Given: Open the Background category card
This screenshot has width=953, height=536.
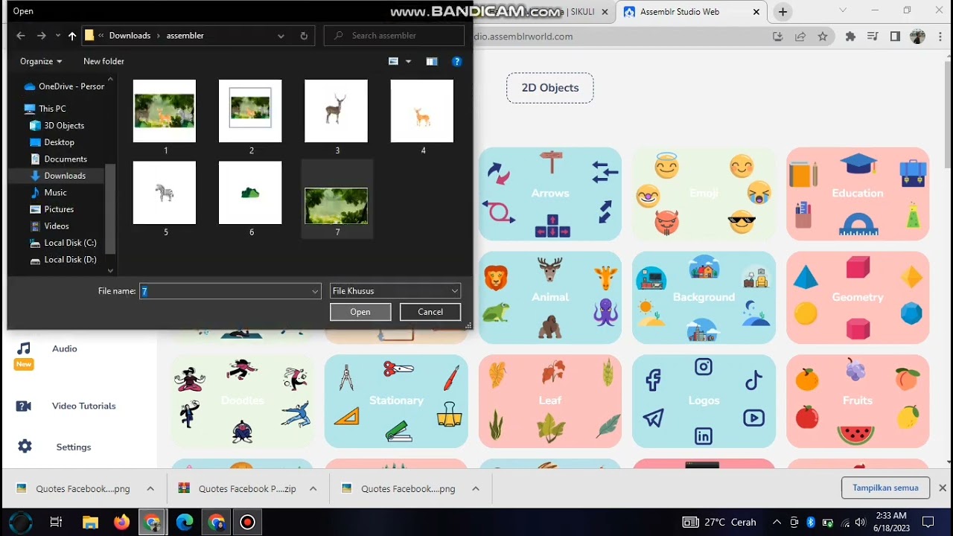Looking at the screenshot, I should tap(704, 297).
